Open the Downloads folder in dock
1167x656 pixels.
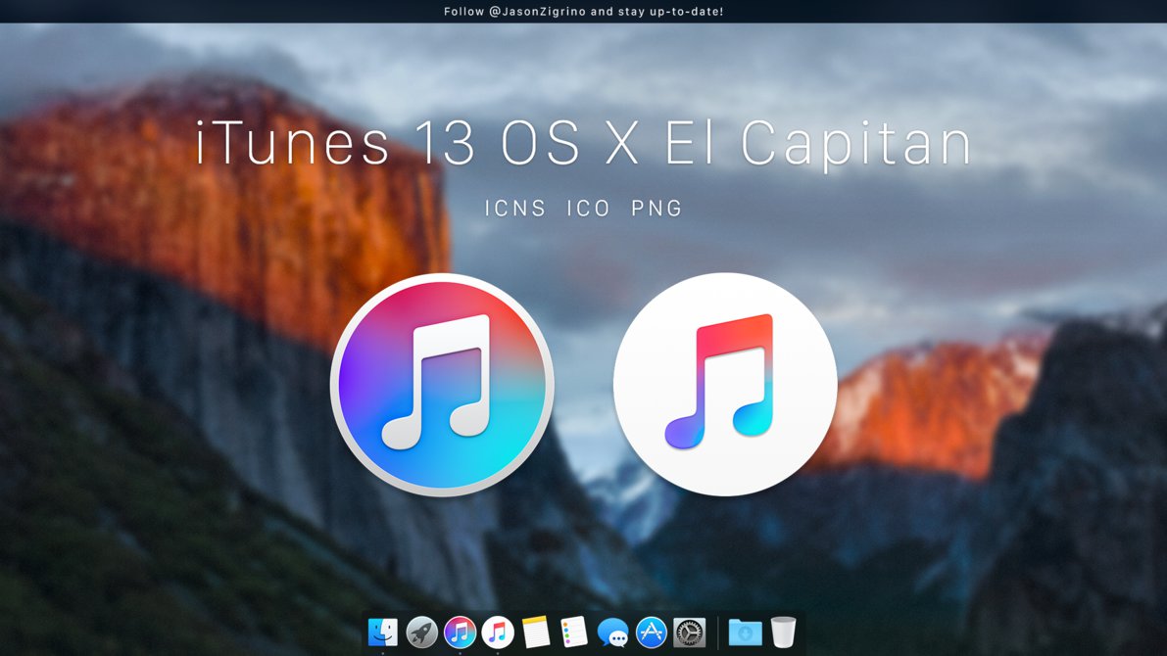[x=745, y=633]
